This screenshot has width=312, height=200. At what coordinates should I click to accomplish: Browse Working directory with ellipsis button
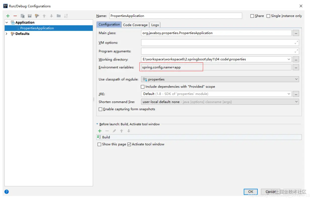click(296, 59)
